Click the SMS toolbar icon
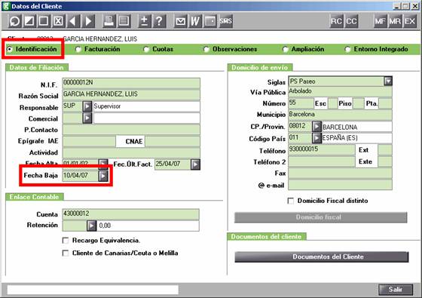This screenshot has height=298, width=422. (x=225, y=21)
